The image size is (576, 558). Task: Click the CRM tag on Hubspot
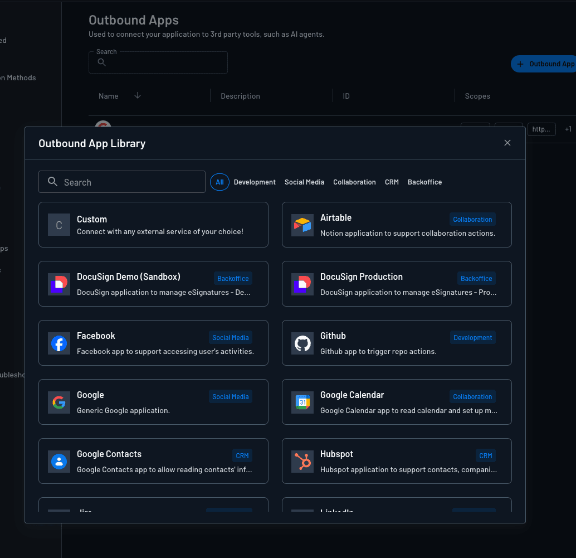[x=486, y=456]
